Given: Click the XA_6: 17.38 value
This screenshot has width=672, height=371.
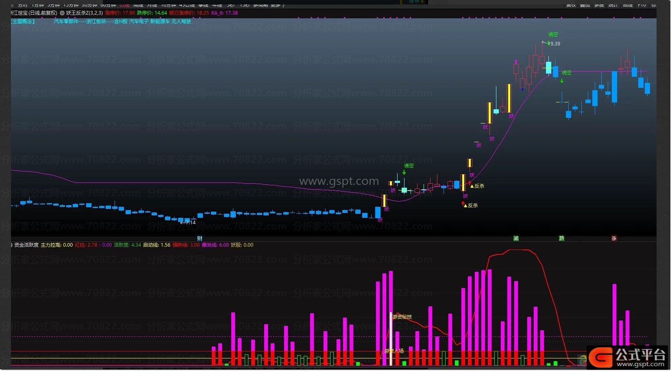Looking at the screenshot, I should [224, 13].
